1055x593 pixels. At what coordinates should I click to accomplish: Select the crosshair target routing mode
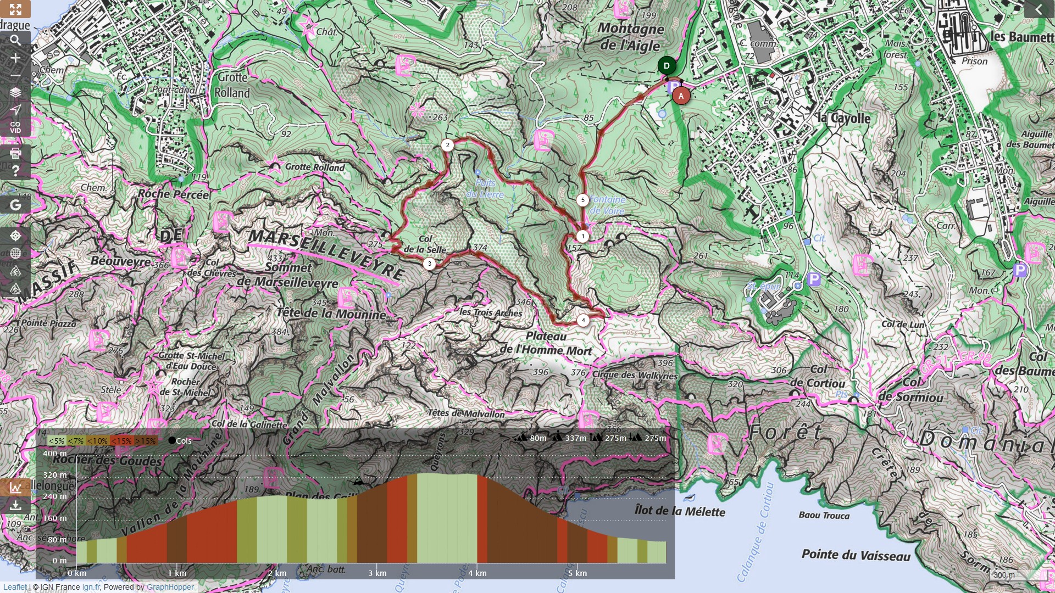tap(15, 236)
